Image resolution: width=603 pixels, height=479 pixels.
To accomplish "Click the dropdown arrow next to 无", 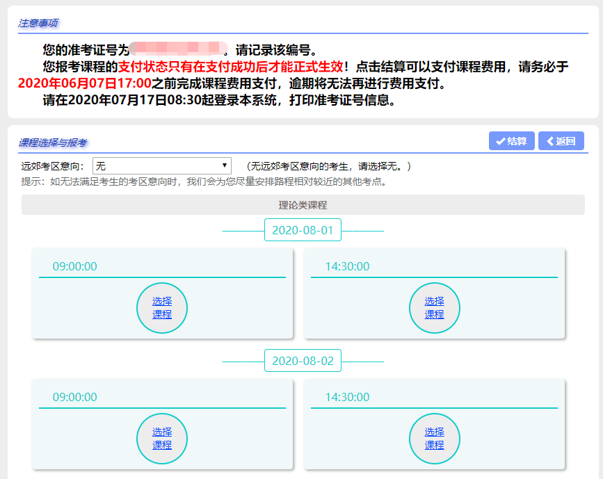I will [224, 165].
